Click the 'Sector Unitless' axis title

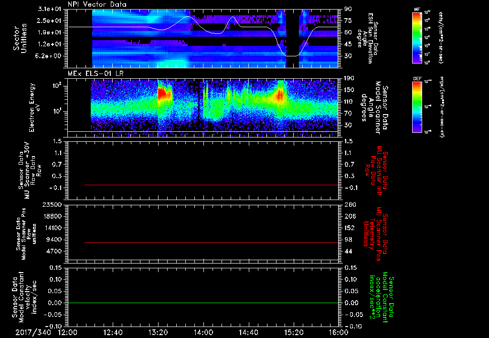(20, 38)
